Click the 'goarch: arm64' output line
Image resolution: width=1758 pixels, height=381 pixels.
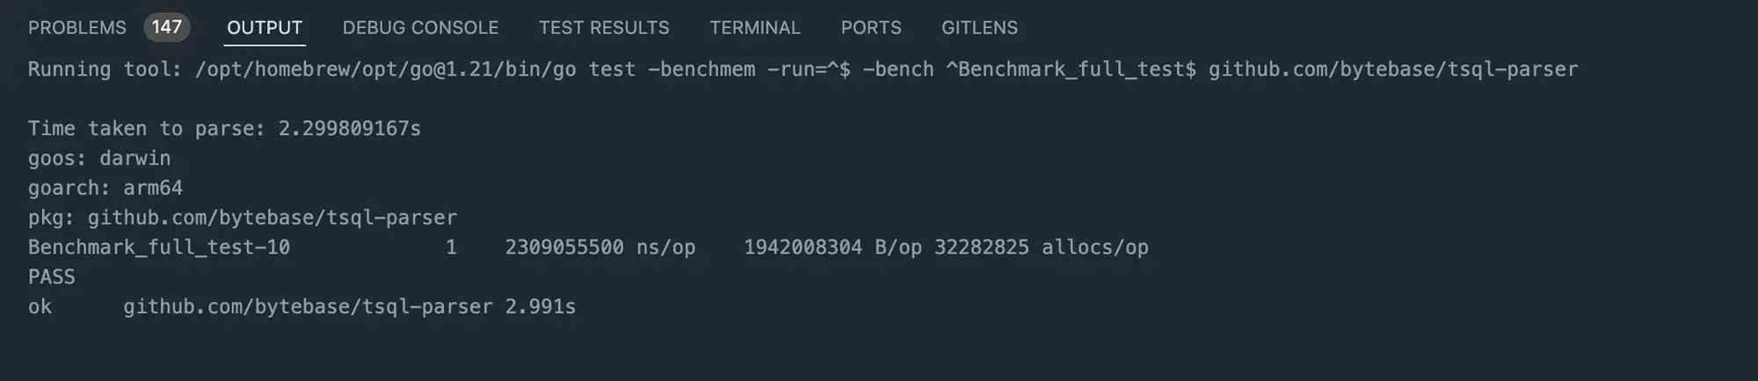105,189
